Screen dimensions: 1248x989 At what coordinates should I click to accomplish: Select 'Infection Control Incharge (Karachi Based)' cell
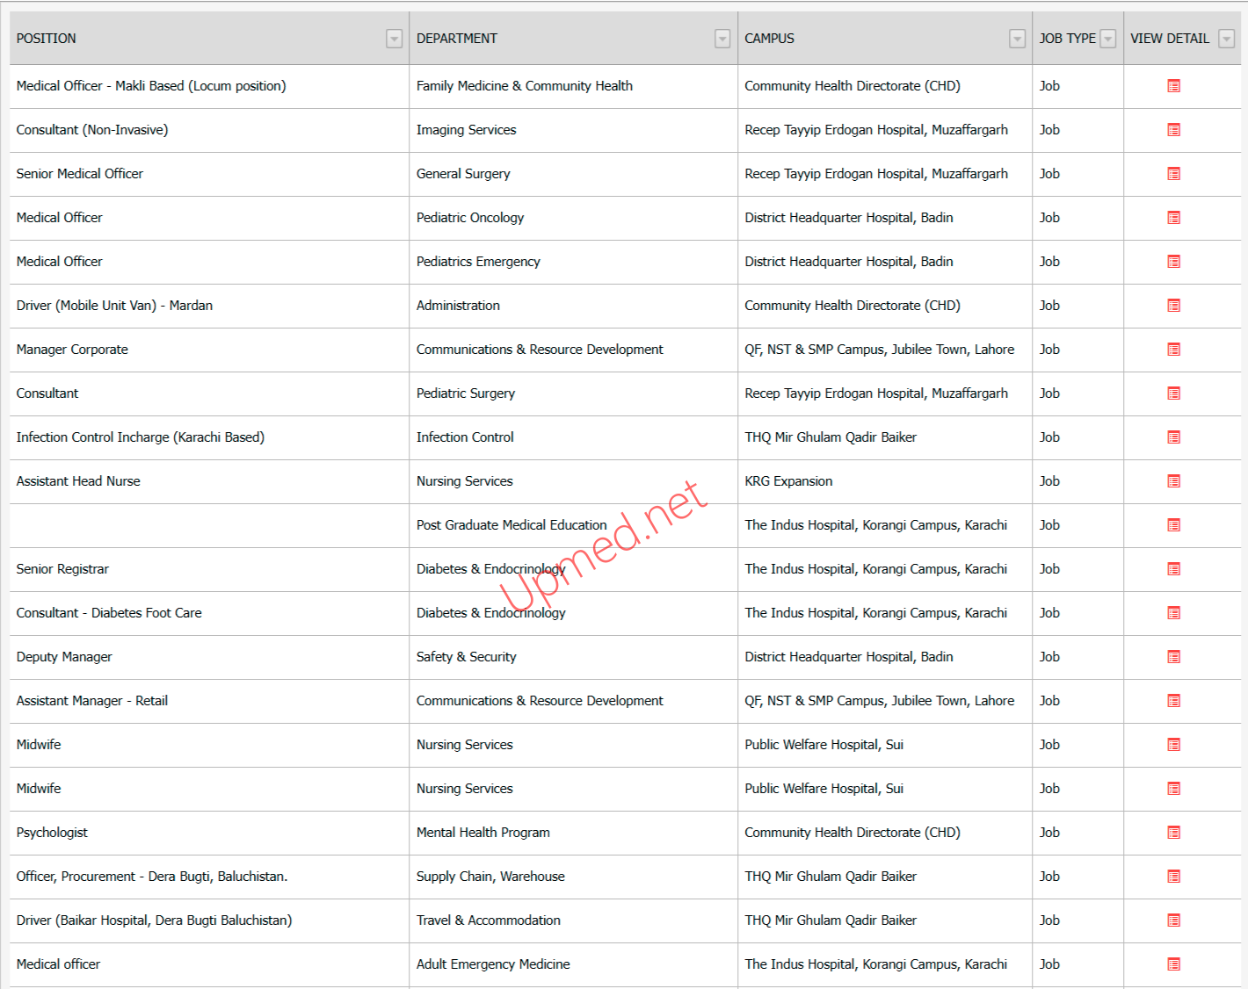click(209, 437)
